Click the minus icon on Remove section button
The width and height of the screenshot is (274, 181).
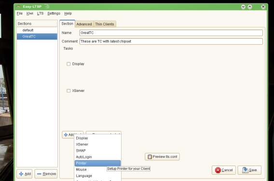coord(39,174)
